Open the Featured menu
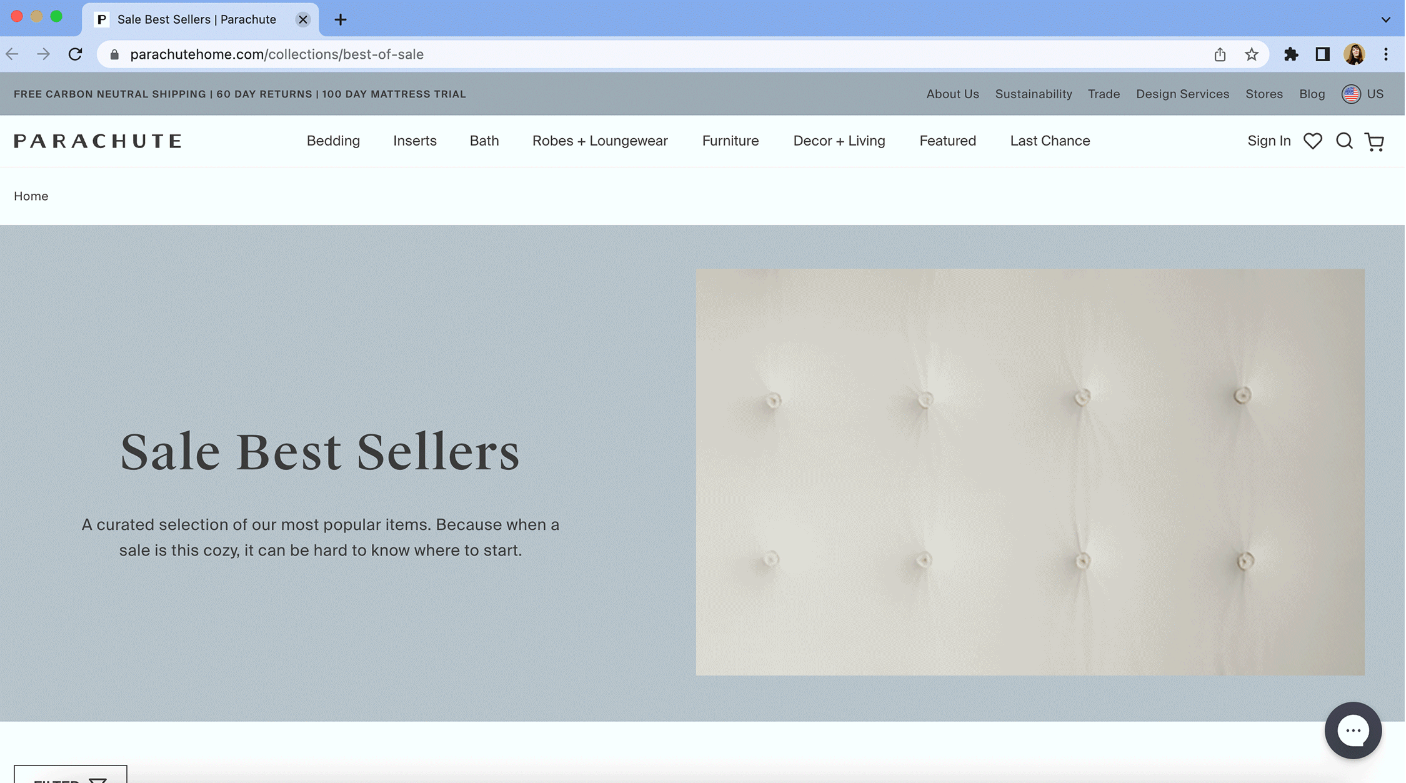 tap(947, 141)
